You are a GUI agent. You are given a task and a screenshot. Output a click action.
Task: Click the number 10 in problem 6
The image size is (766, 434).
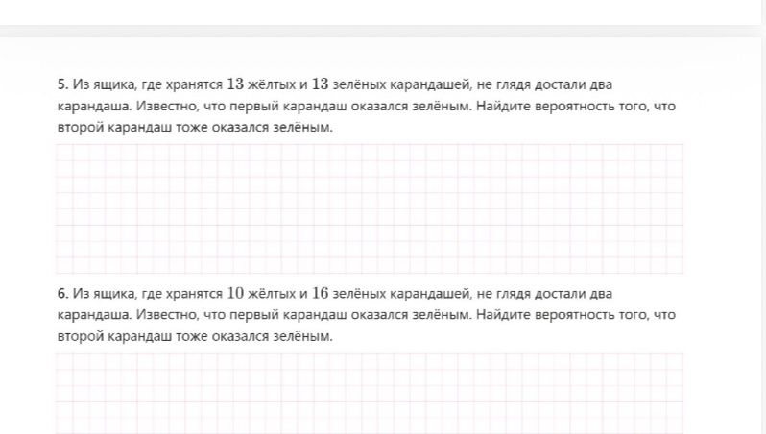pyautogui.click(x=235, y=293)
